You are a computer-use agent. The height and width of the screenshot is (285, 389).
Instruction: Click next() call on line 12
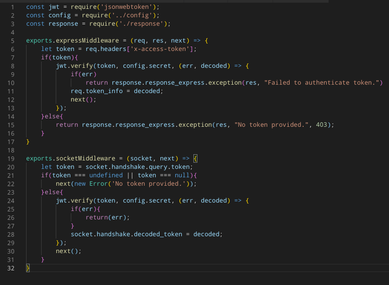pyautogui.click(x=83, y=100)
